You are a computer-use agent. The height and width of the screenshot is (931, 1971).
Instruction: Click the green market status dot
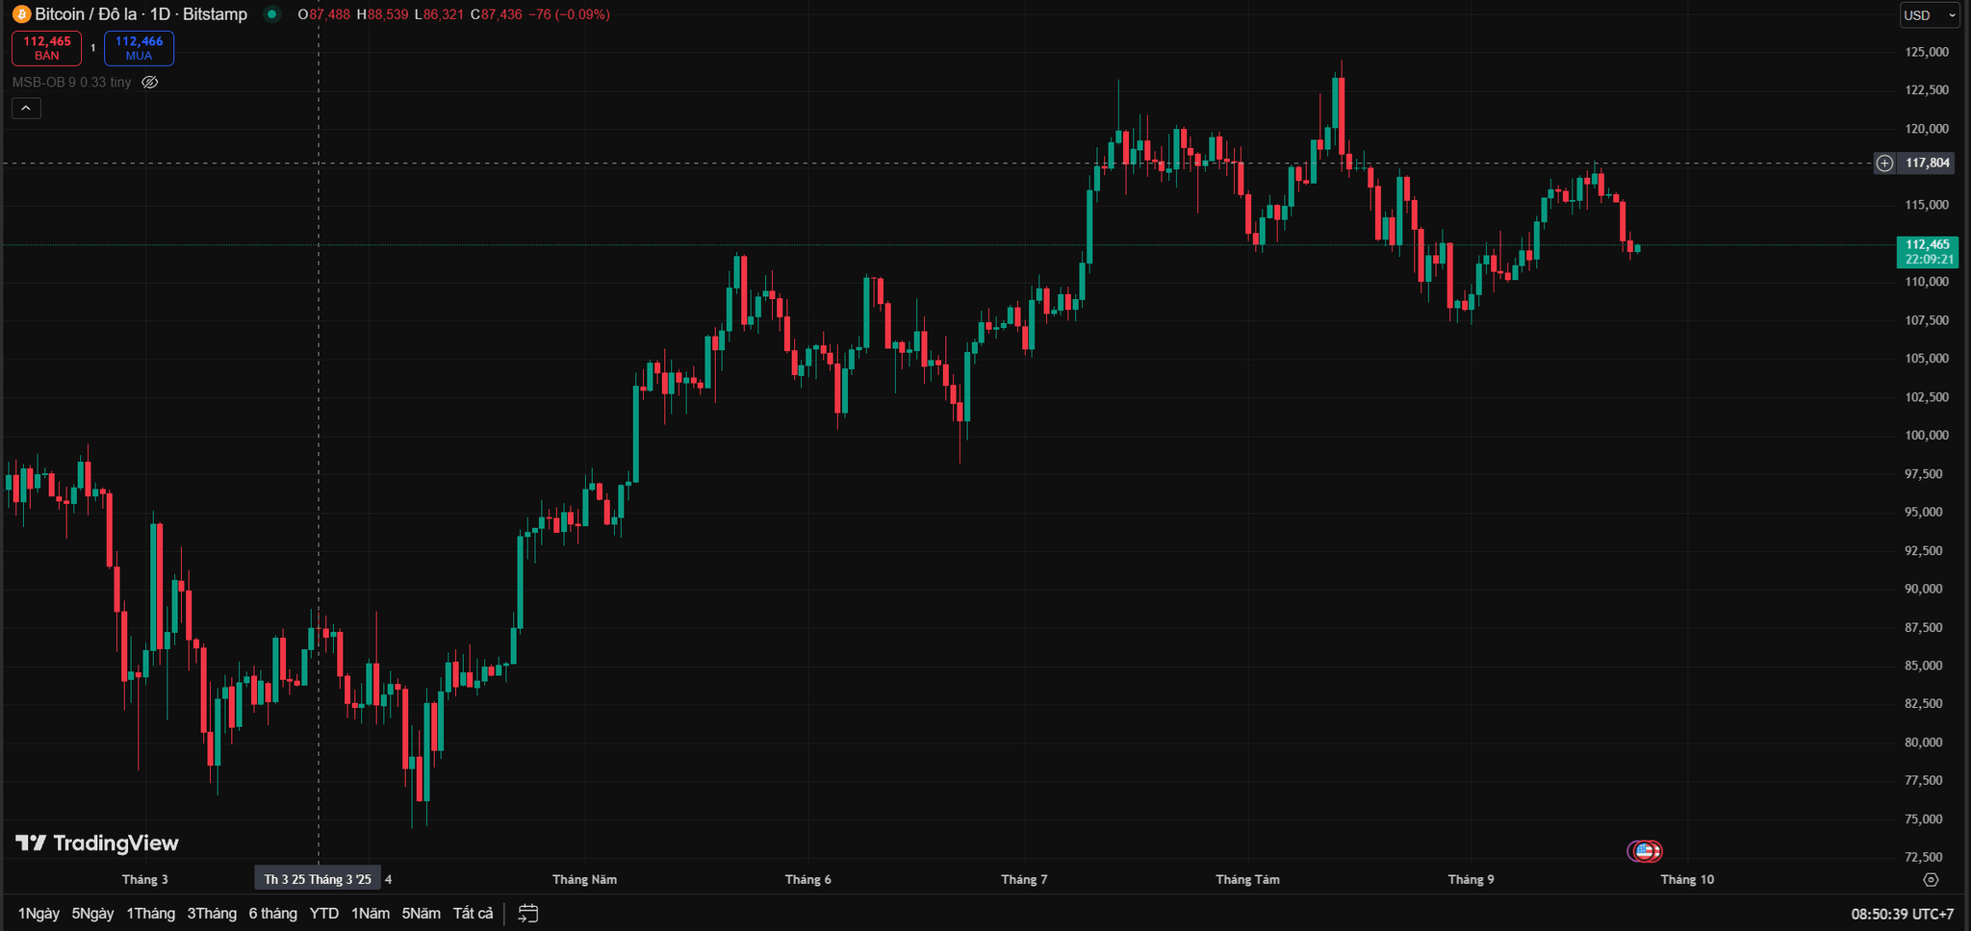coord(272,14)
